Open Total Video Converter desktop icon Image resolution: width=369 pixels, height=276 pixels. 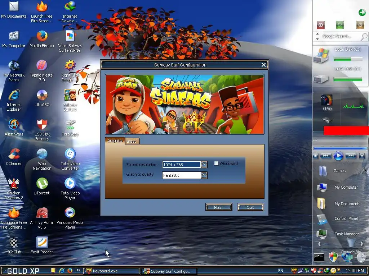point(70,159)
